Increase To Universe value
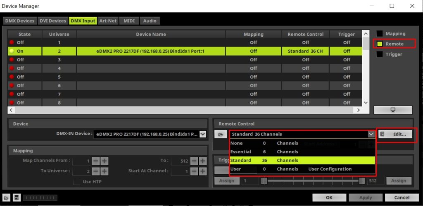This screenshot has height=206, width=423. 105,171
